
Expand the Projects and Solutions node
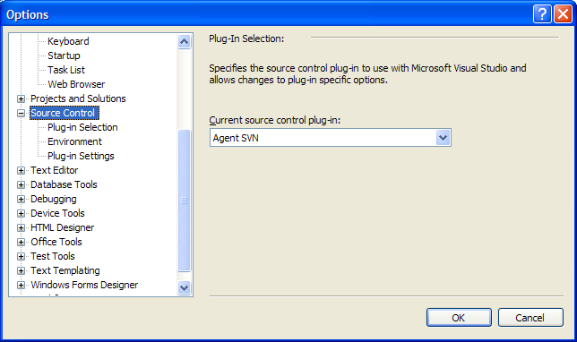point(21,98)
